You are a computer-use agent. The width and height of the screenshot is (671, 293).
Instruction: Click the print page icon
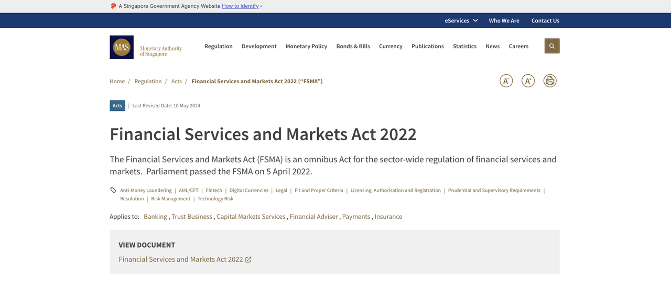pyautogui.click(x=550, y=81)
